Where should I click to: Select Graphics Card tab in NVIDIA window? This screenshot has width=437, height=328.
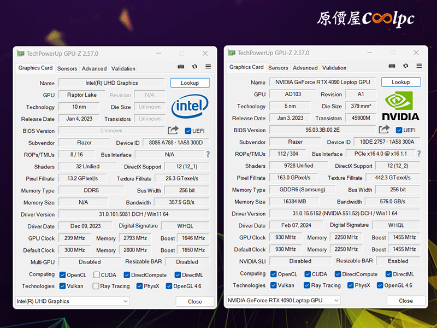tap(246, 67)
